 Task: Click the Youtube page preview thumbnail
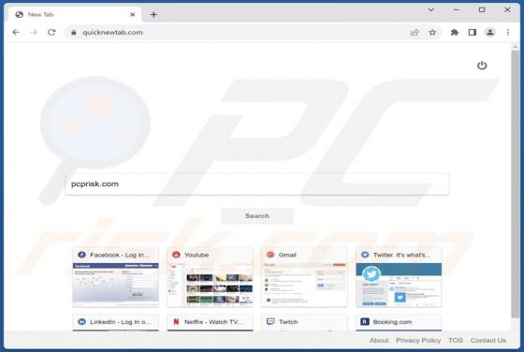click(x=211, y=285)
